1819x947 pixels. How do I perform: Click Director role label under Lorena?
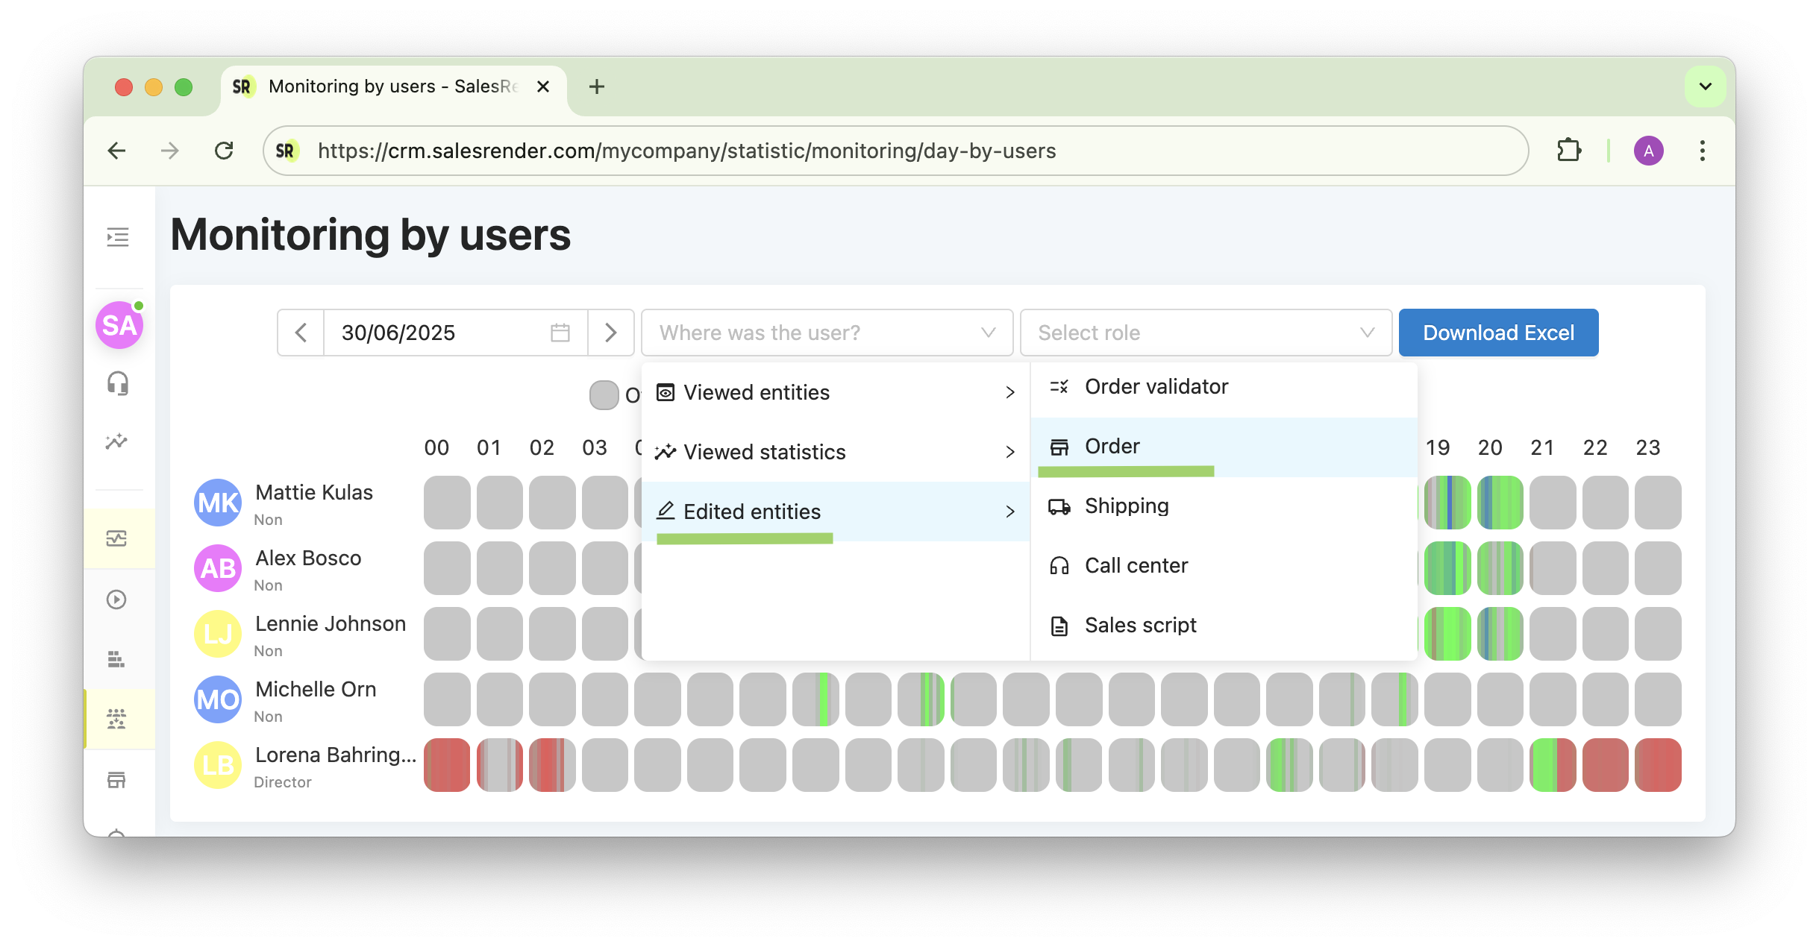point(282,781)
